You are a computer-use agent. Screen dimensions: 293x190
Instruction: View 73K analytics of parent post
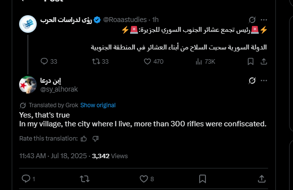tap(205, 61)
